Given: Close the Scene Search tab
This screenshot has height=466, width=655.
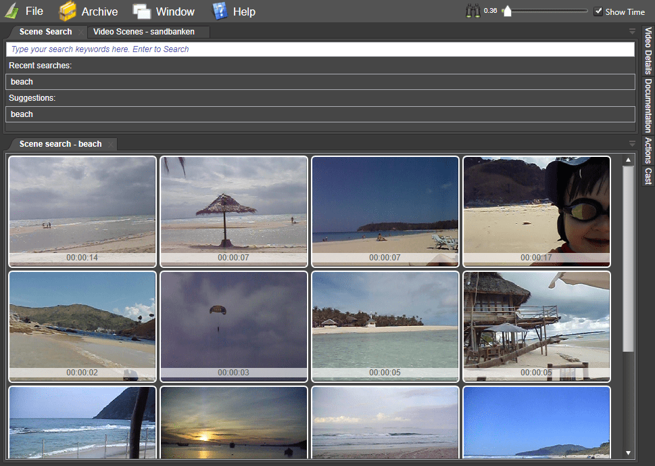Looking at the screenshot, I should click(x=81, y=32).
